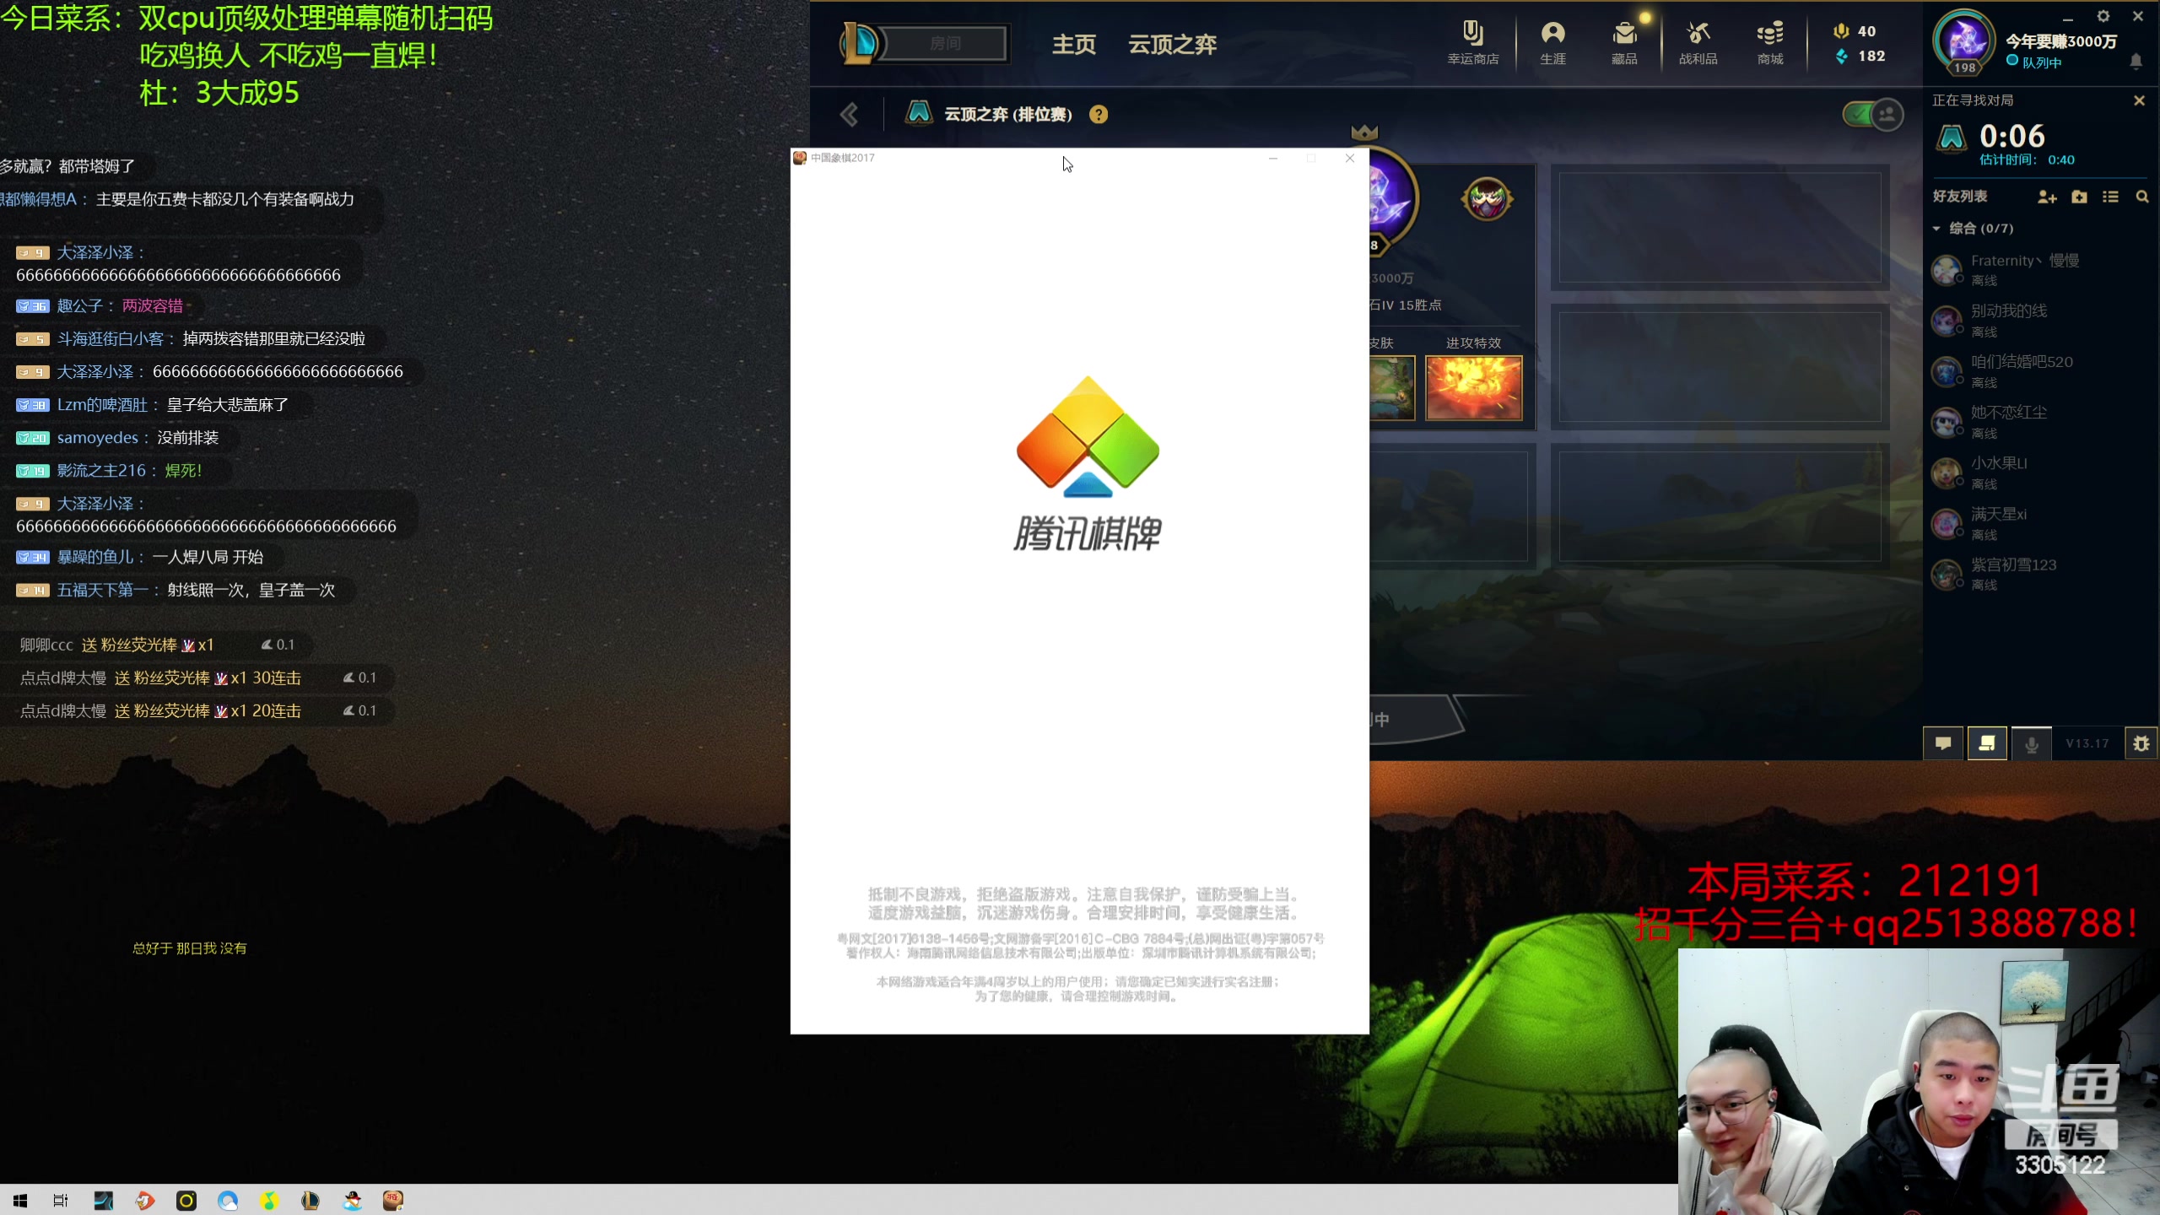2160x1215 pixels.
Task: Click the Tencent 腾讯棋牌 splash logo
Action: pyautogui.click(x=1088, y=463)
